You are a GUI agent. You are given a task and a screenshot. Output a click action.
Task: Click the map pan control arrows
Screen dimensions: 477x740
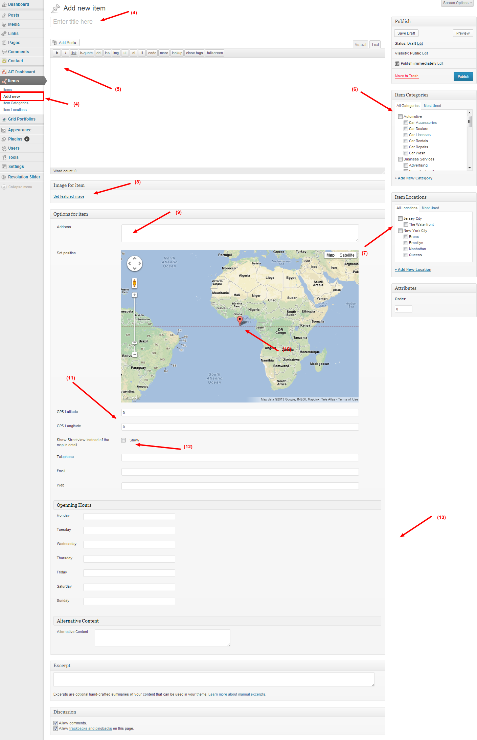tap(134, 263)
